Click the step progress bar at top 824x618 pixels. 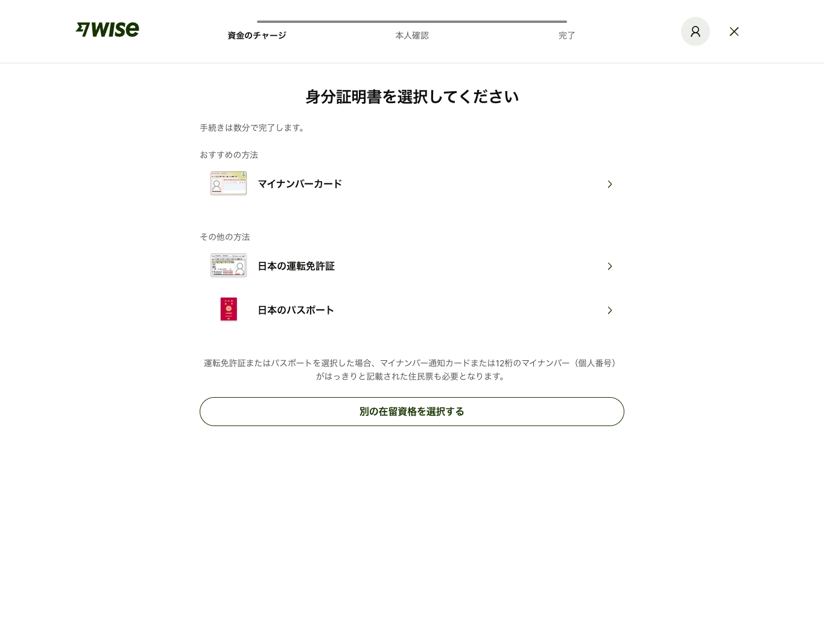tap(412, 22)
